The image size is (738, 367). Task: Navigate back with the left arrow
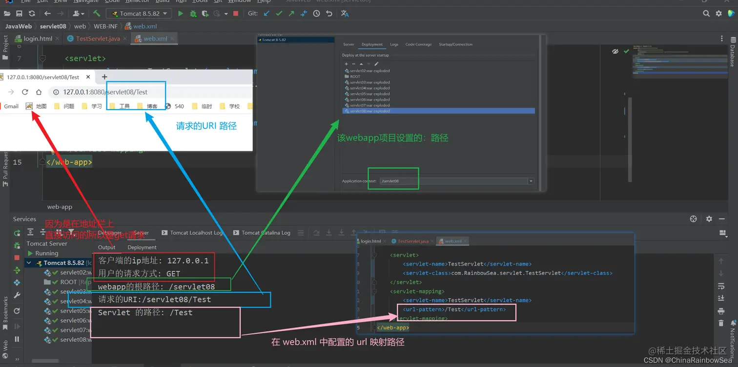point(47,14)
